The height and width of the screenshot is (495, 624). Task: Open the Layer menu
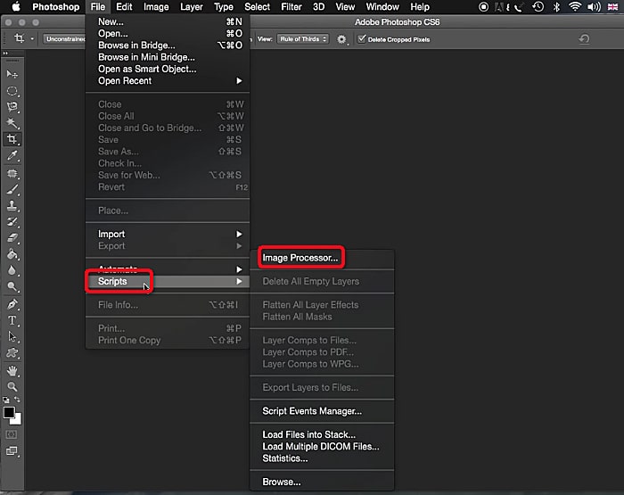pos(192,7)
